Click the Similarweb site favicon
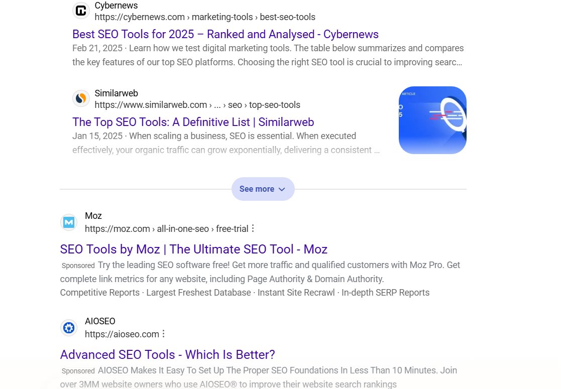Screen dimensions: 561x389 (x=81, y=98)
